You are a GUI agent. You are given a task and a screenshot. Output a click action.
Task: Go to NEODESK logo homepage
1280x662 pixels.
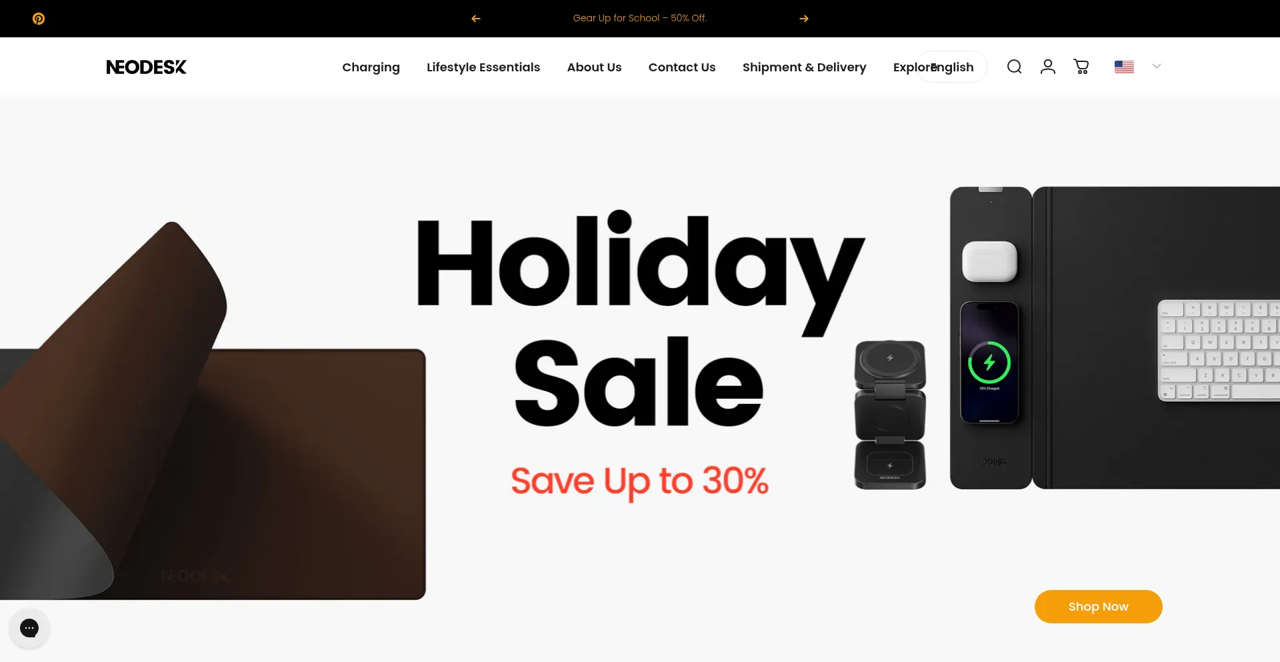(x=147, y=67)
